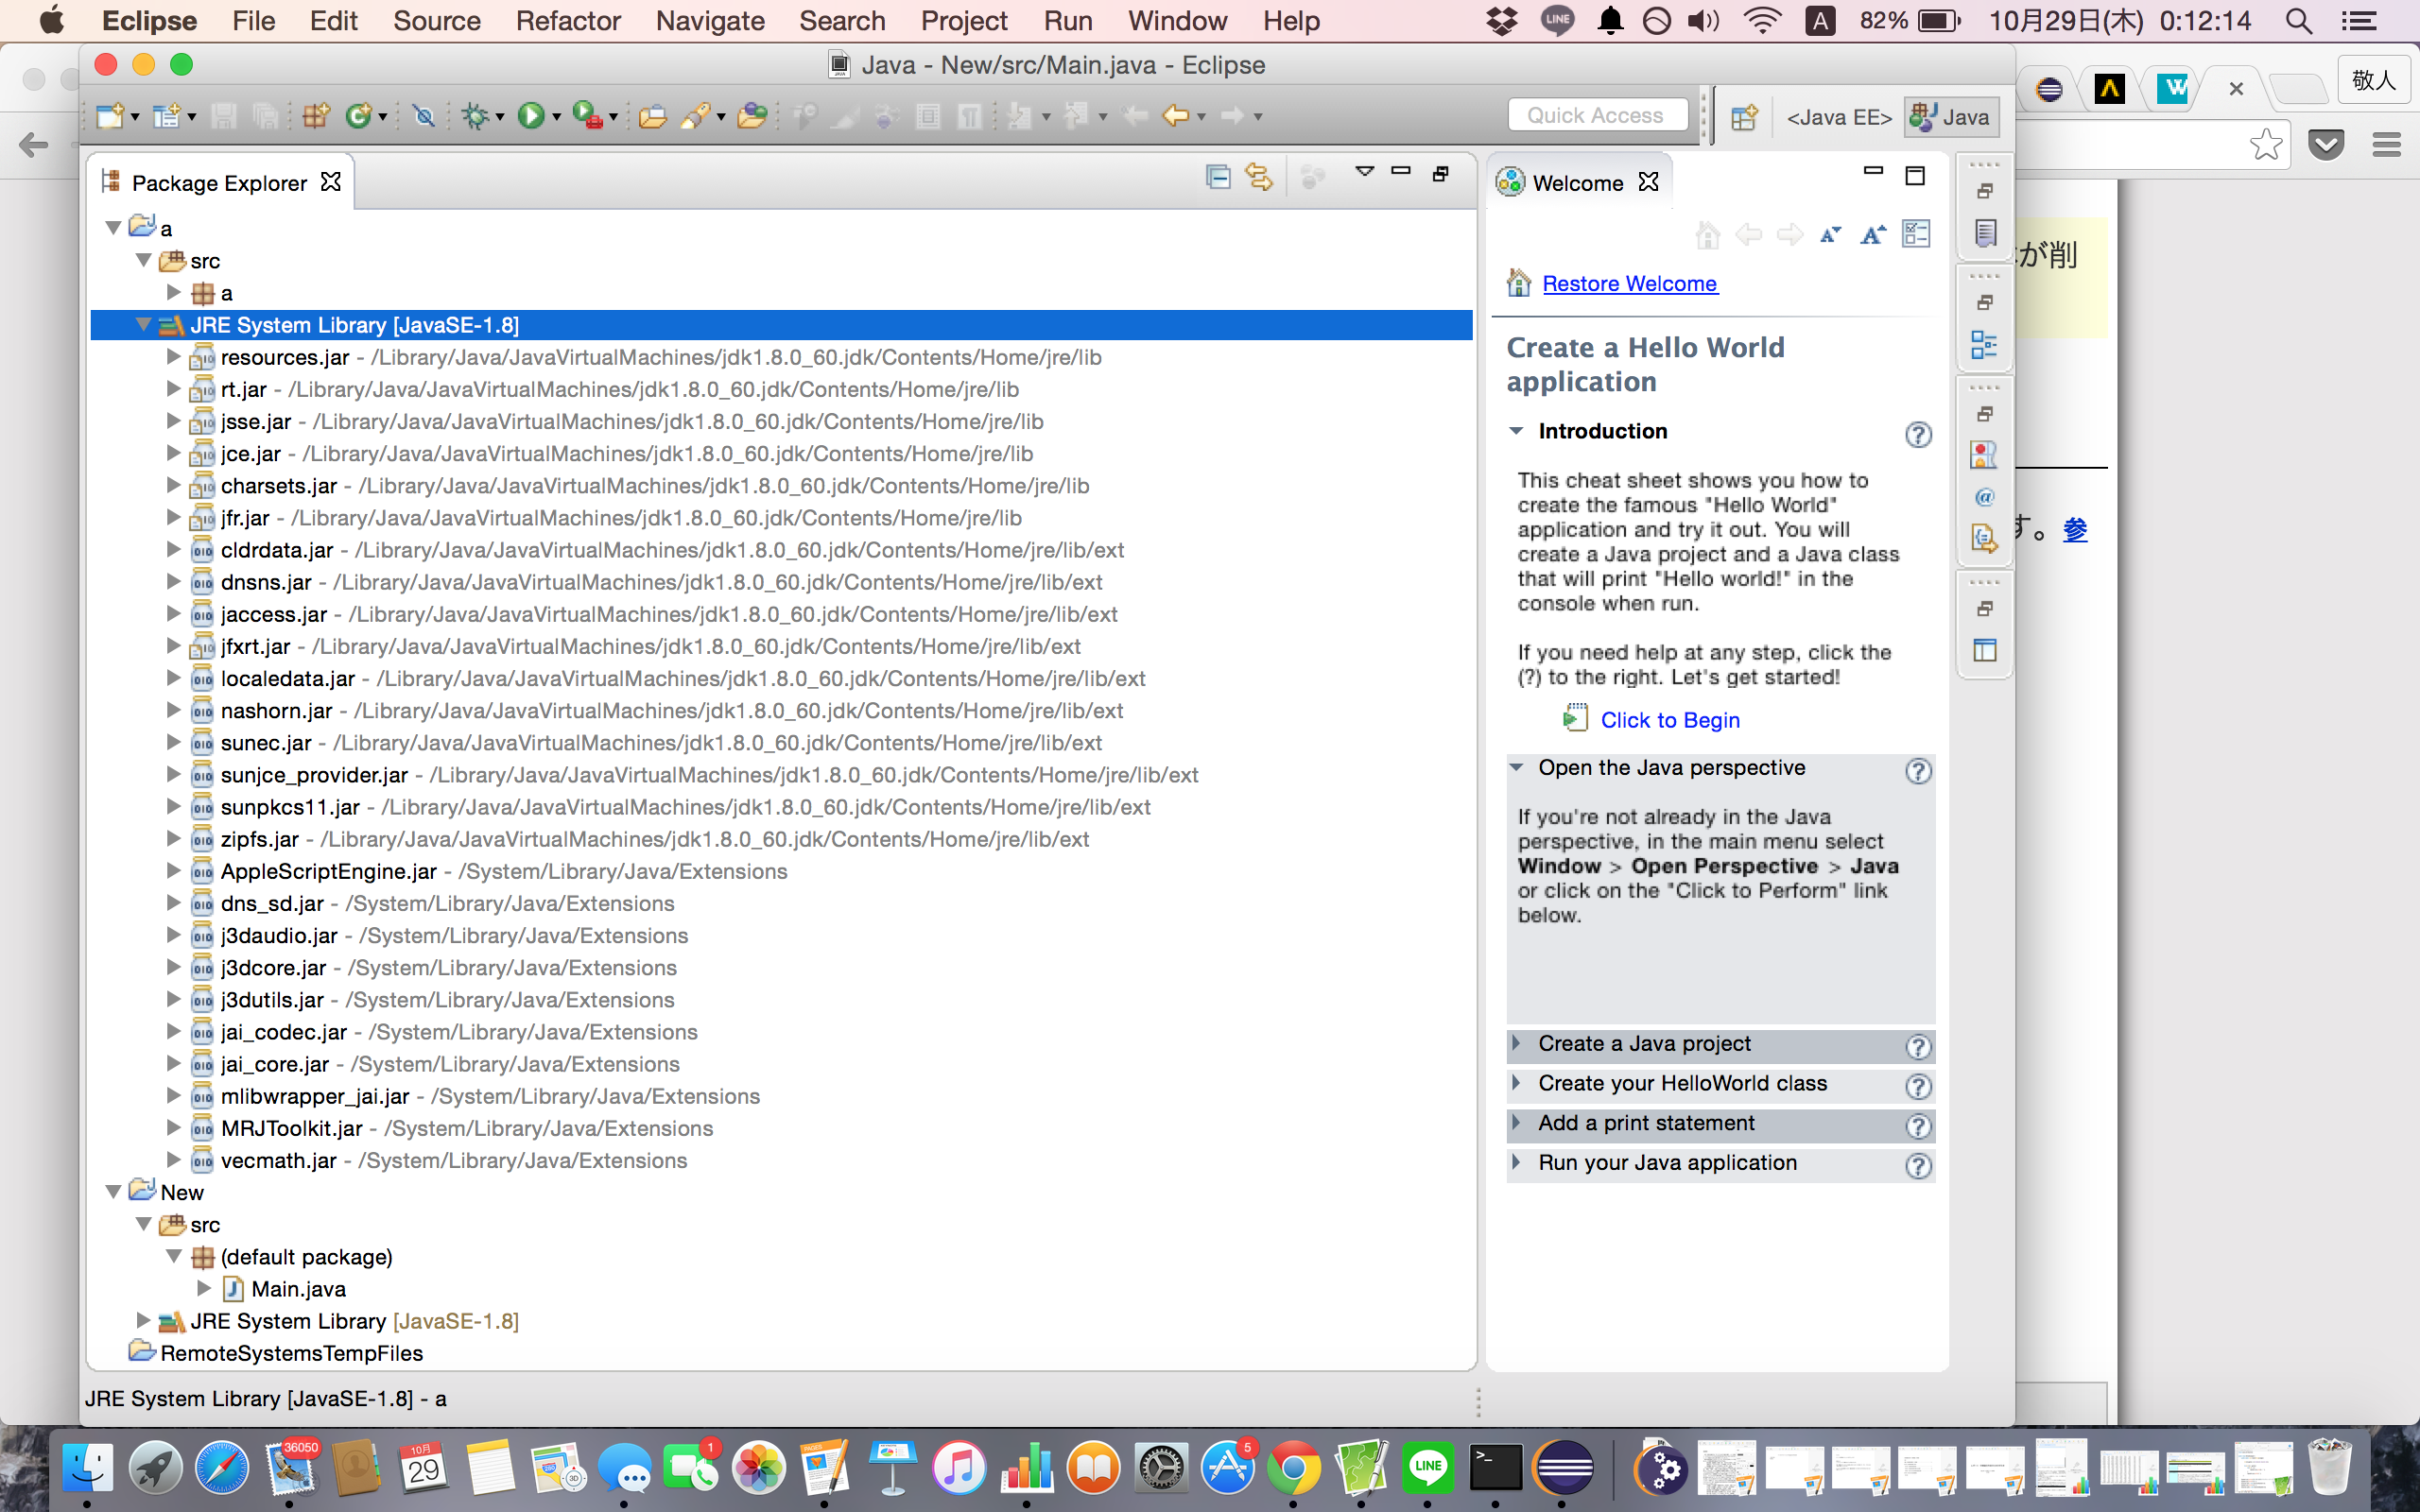2420x1512 pixels.
Task: Click the New Java Class icon
Action: pyautogui.click(x=358, y=116)
